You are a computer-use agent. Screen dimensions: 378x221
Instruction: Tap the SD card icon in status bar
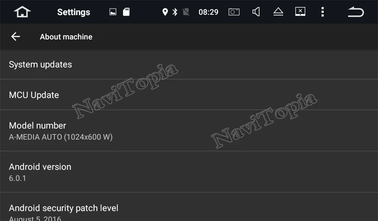click(126, 12)
